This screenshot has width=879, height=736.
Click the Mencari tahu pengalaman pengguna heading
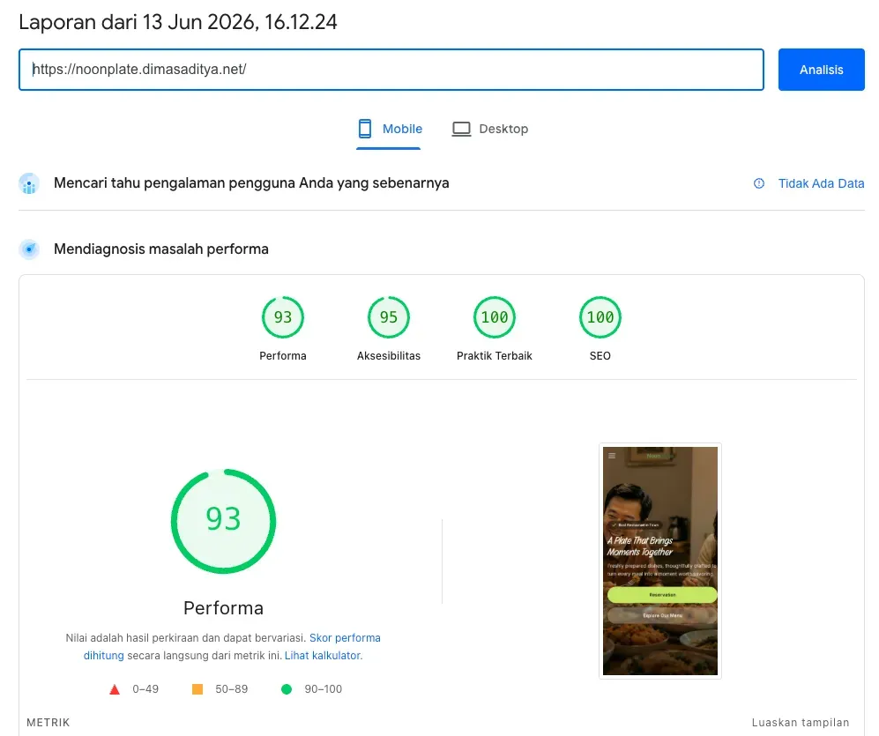251,183
